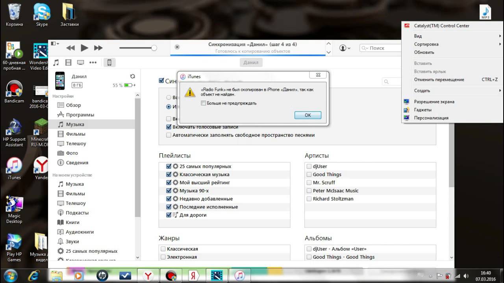Open the account user icon menu
This screenshot has width=504, height=283.
(x=345, y=48)
